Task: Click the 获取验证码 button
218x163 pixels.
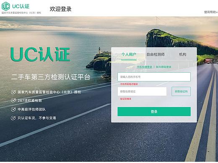Action: click(181, 92)
